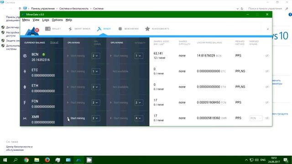292x164 pixels.
Task: Open the Achievements tab
Action: click(x=157, y=29)
